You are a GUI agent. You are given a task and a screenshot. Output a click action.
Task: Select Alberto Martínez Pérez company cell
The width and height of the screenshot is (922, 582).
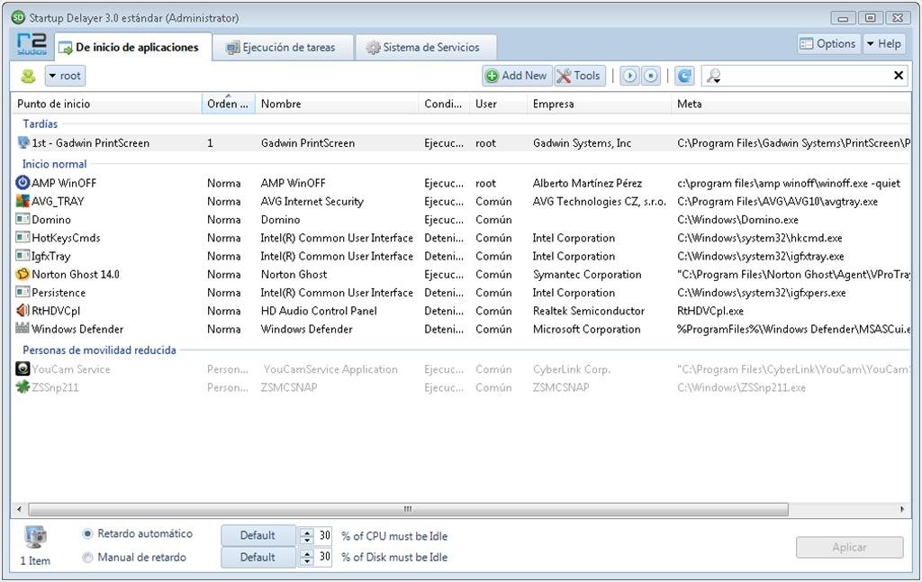coord(587,183)
